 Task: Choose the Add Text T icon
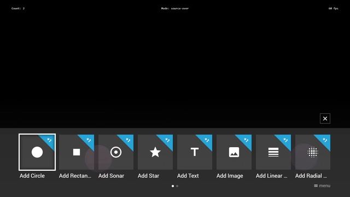coord(195,152)
